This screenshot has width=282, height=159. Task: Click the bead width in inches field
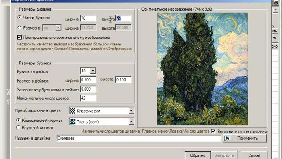click(88, 80)
